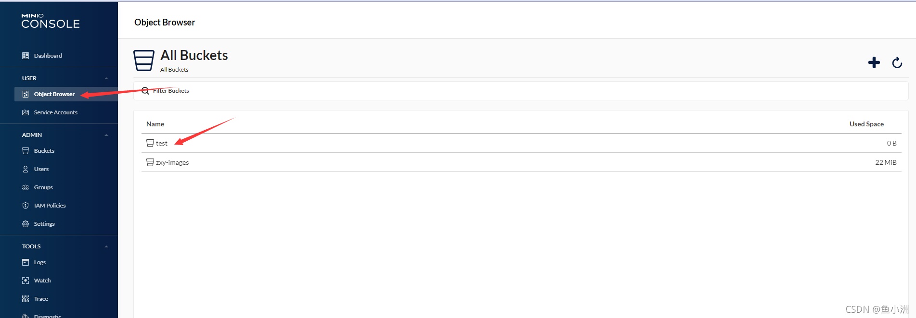Collapse the TOOLS section
The width and height of the screenshot is (916, 318).
pos(106,246)
